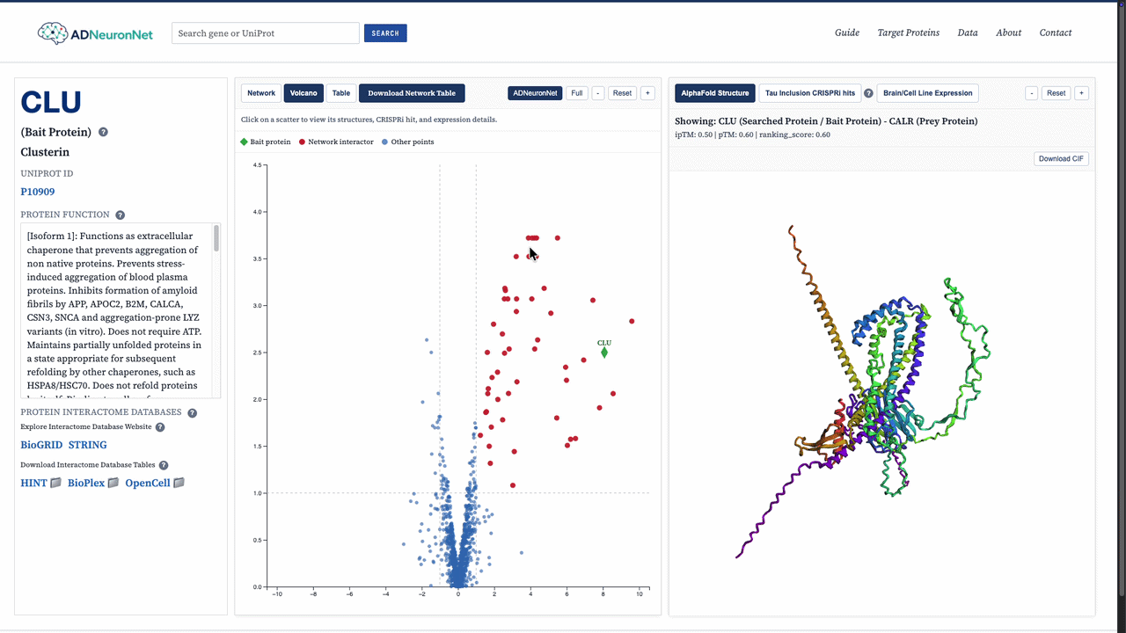Open the Table tab
Image resolution: width=1126 pixels, height=633 pixels.
click(x=340, y=93)
